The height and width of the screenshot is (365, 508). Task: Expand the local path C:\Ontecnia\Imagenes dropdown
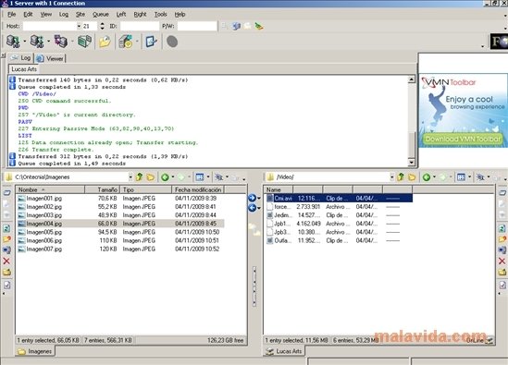click(x=130, y=177)
